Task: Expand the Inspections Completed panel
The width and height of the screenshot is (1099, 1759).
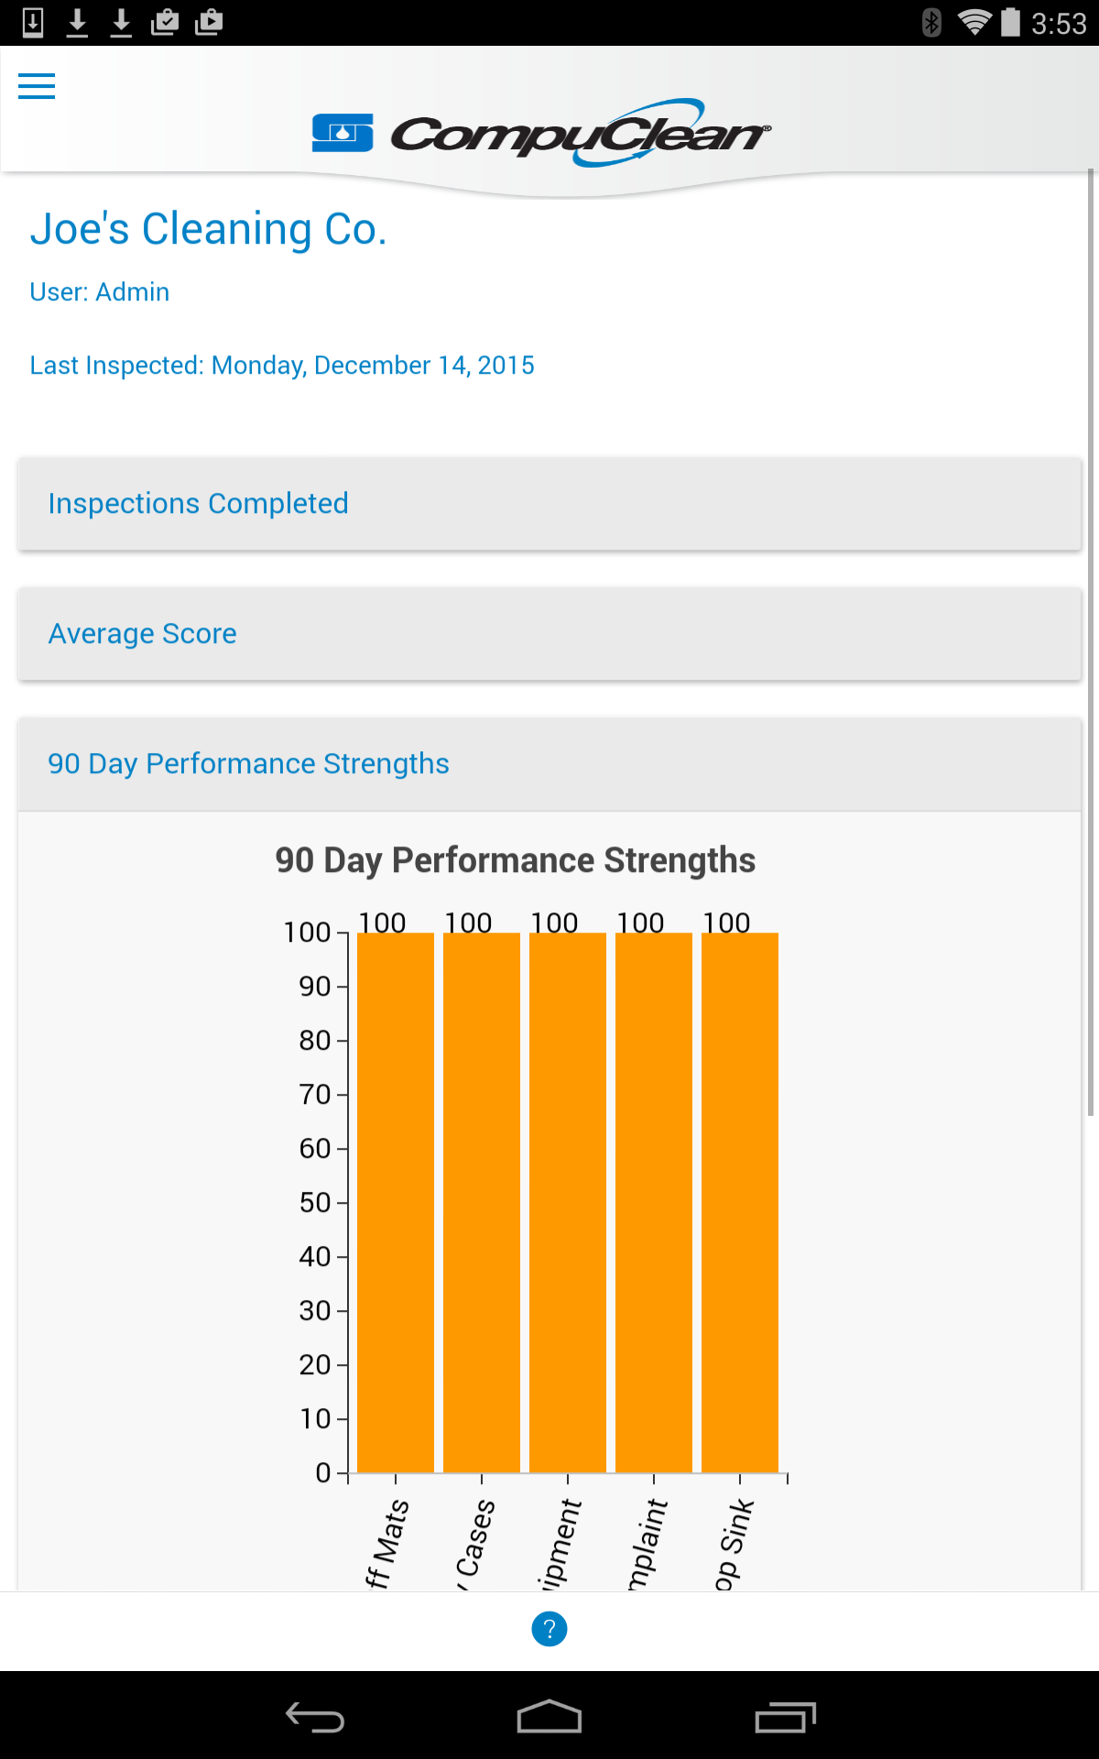Action: (549, 504)
